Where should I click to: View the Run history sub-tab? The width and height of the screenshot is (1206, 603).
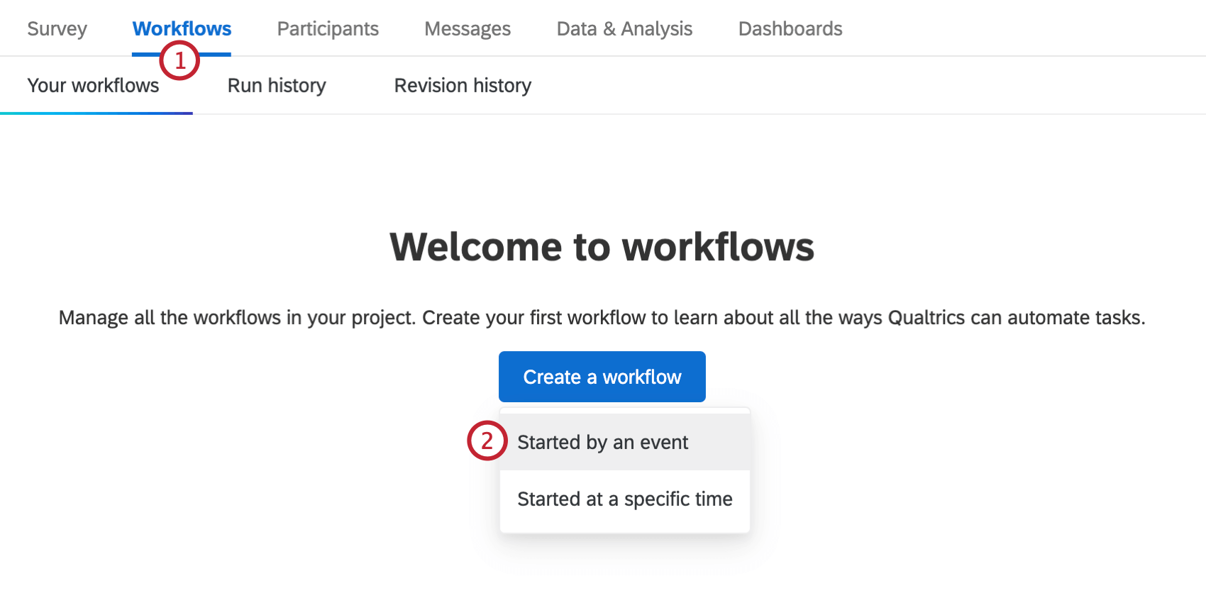[277, 85]
